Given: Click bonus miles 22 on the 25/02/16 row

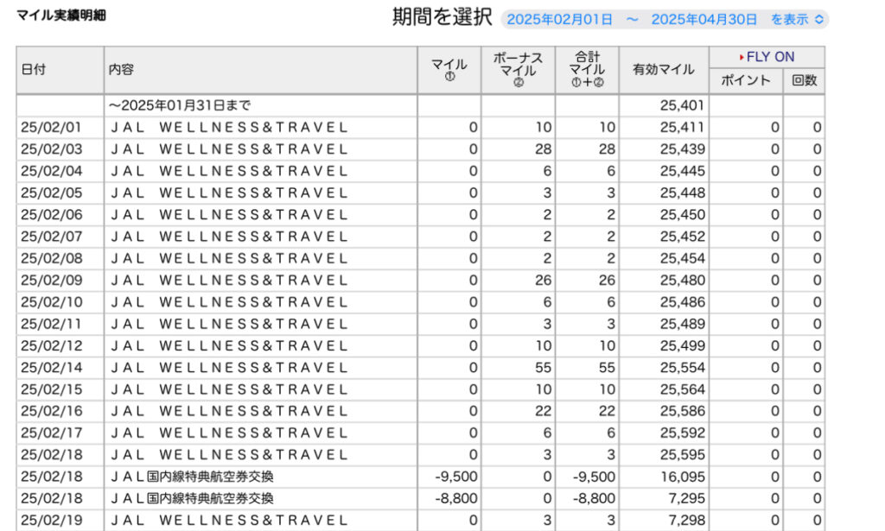Looking at the screenshot, I should (x=543, y=412).
